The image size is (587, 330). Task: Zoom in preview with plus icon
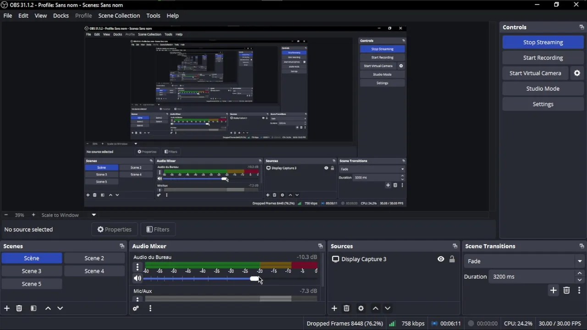coord(33,215)
